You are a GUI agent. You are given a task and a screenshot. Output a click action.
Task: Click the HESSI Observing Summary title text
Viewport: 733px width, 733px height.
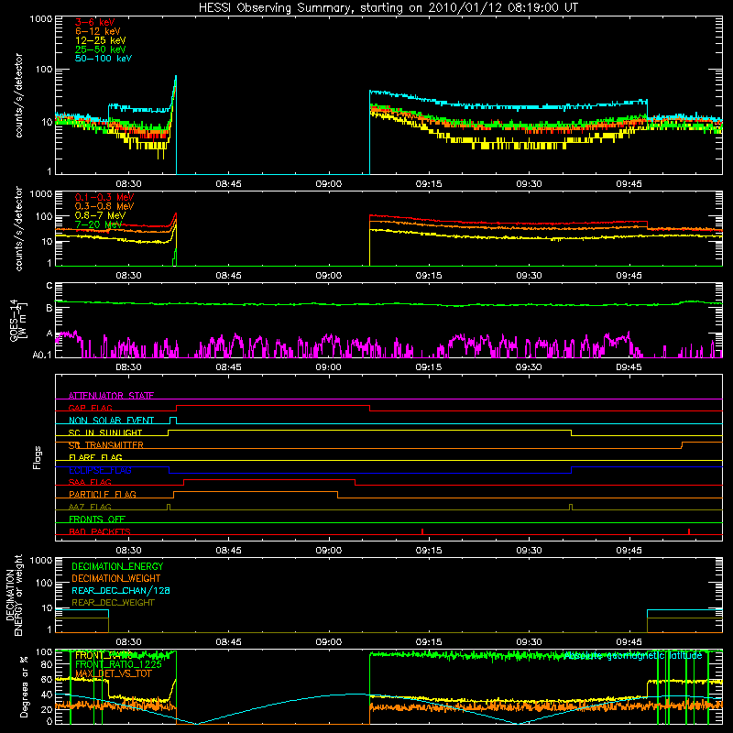[x=388, y=8]
